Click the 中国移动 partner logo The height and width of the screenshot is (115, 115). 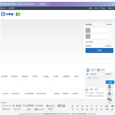(x=17, y=109)
